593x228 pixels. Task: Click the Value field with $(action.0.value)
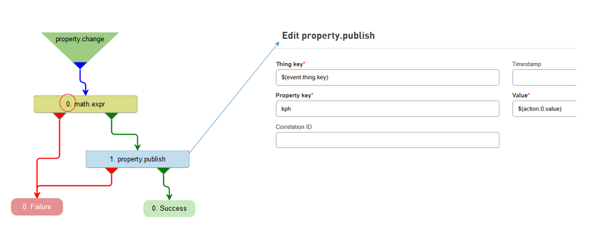coord(544,109)
